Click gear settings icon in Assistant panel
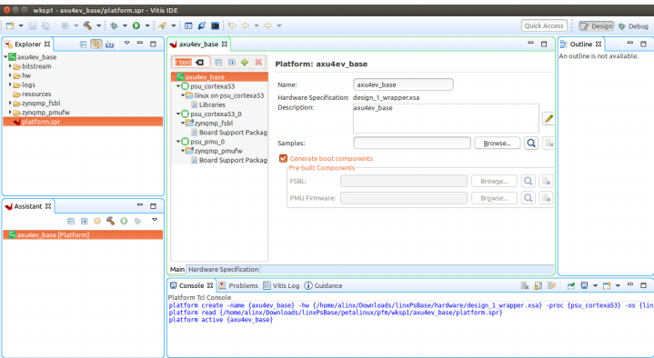 click(97, 221)
